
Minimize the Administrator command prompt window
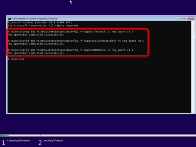click(178, 19)
